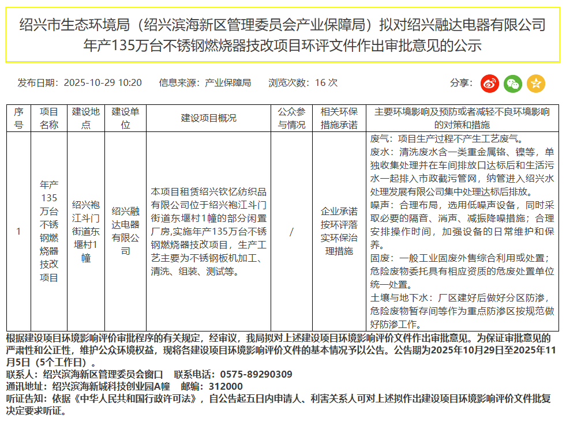Viewport: 566px width, 422px height.
Task: Click the 建设地点 column header
Action: coord(85,118)
